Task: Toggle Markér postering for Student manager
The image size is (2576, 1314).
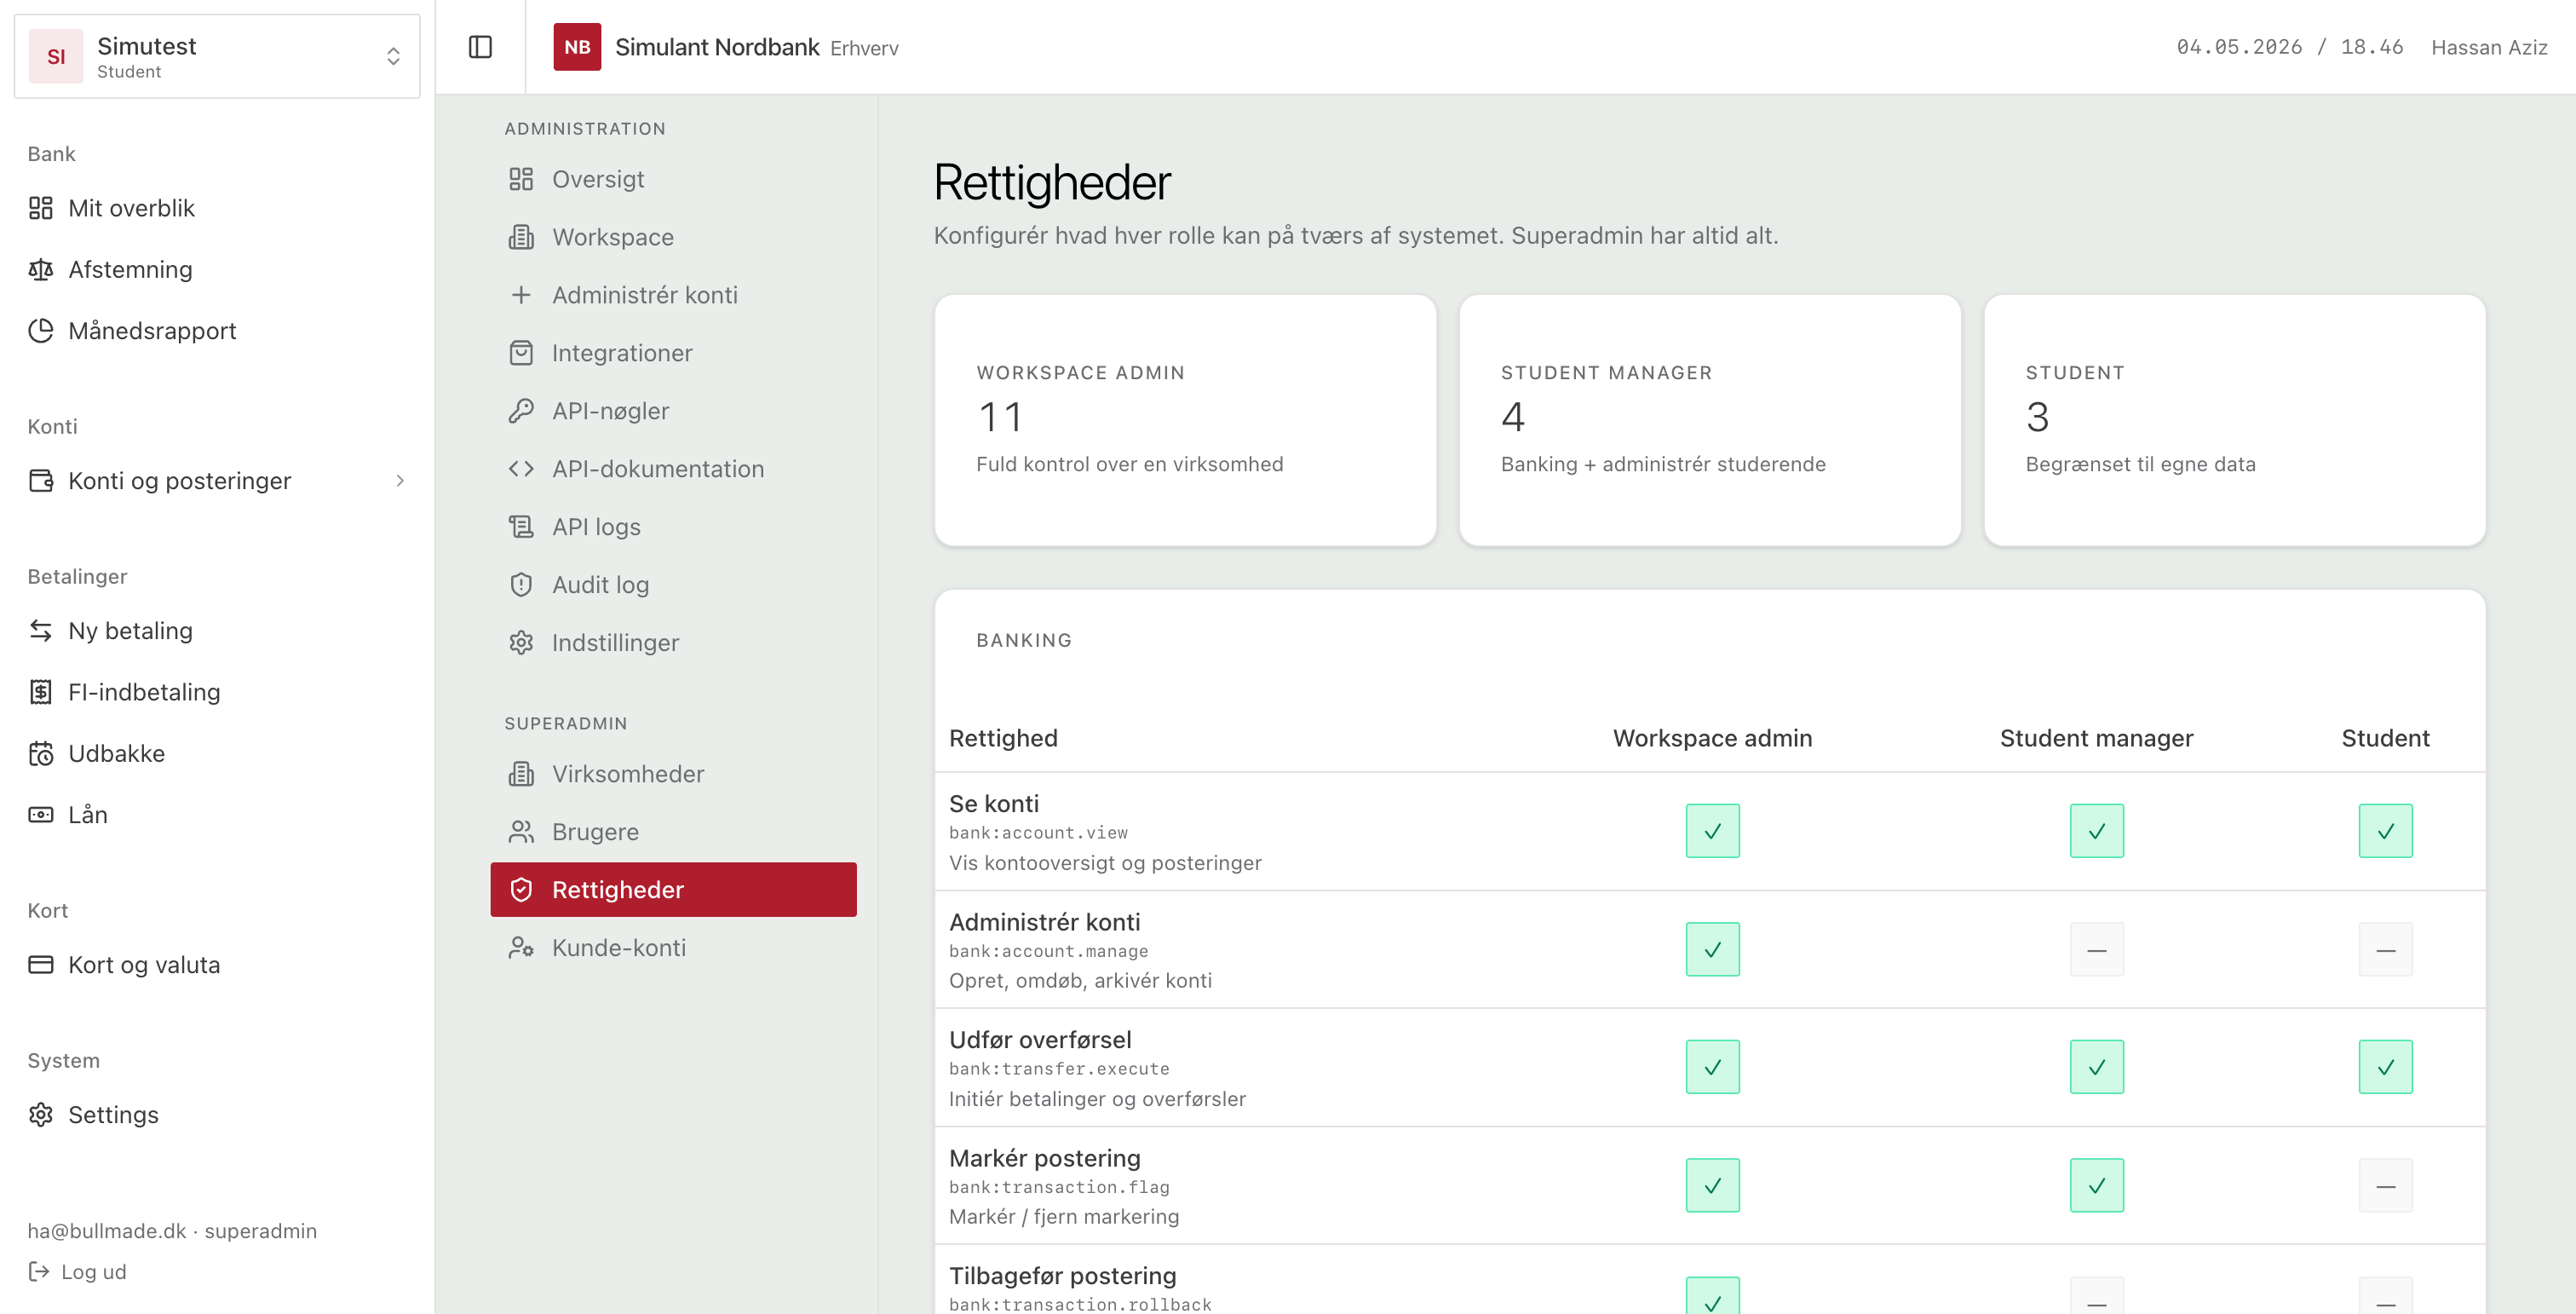Action: 2096,1185
